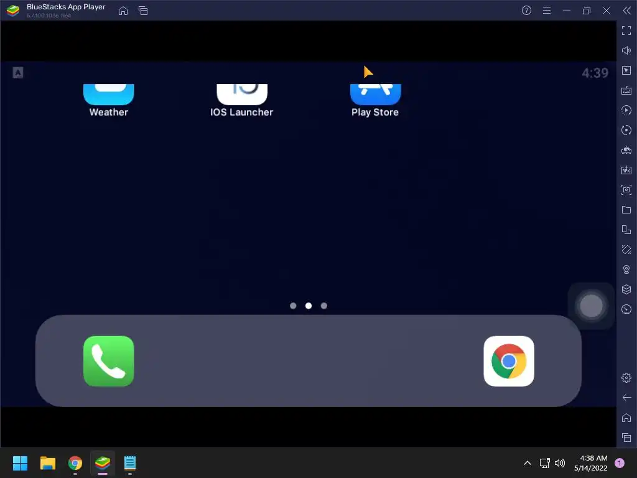Go to the third home screen page dot
Screen dimensions: 637x478
tap(323, 306)
